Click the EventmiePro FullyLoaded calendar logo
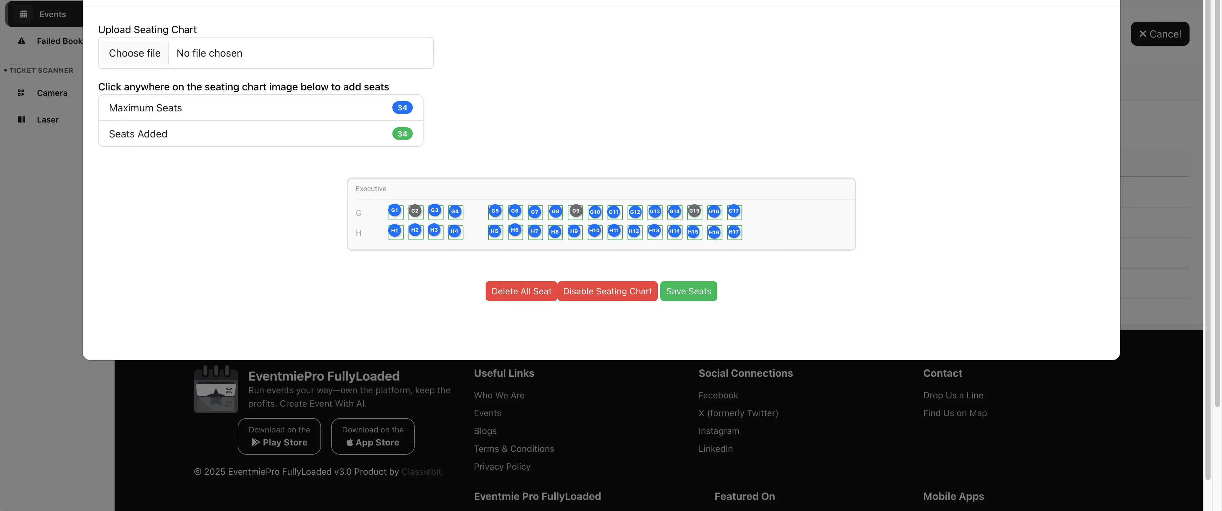 (x=215, y=388)
